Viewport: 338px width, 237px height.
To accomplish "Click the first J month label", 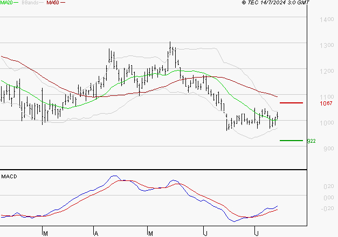I will 205,234.
